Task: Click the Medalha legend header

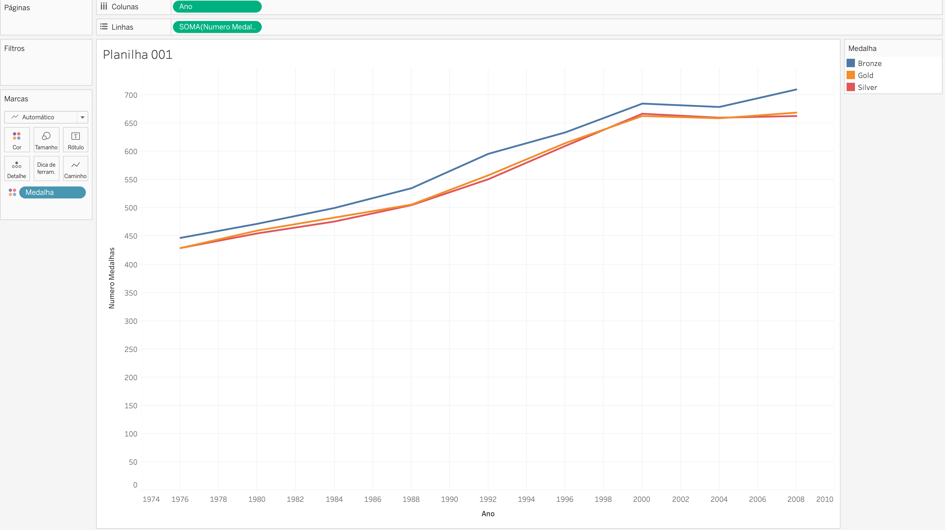Action: coord(862,48)
